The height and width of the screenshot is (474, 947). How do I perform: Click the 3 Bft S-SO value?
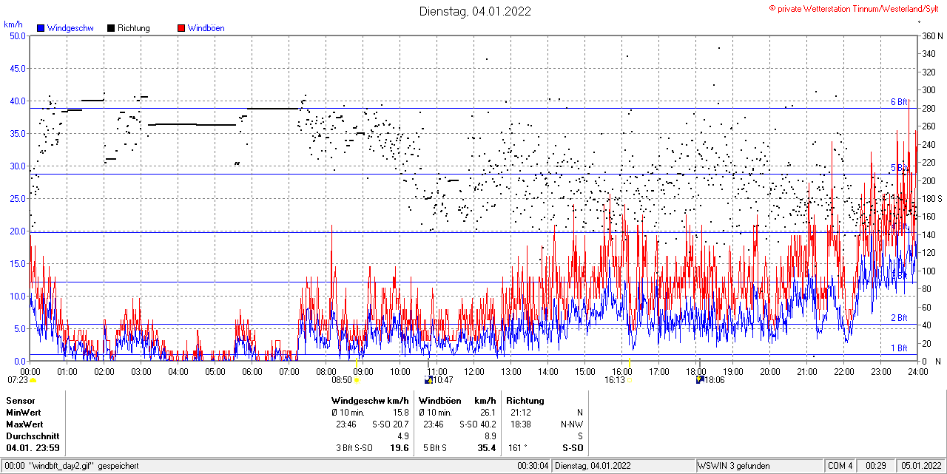coord(354,448)
